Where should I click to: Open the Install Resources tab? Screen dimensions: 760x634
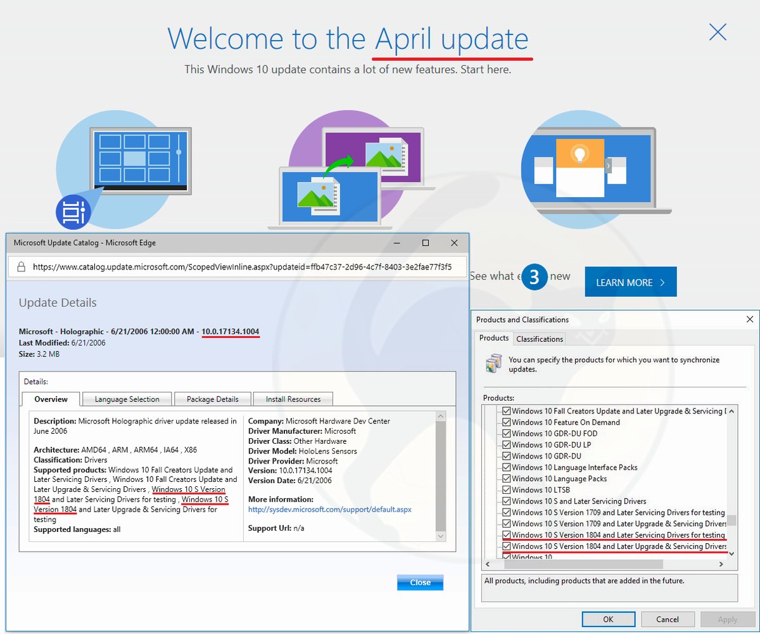pos(293,399)
